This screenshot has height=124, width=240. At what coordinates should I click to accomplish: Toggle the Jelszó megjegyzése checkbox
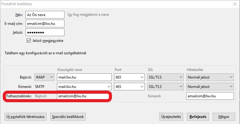tap(29, 40)
